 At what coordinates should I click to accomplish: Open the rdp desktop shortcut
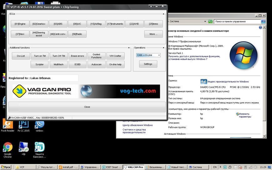tap(23, 148)
